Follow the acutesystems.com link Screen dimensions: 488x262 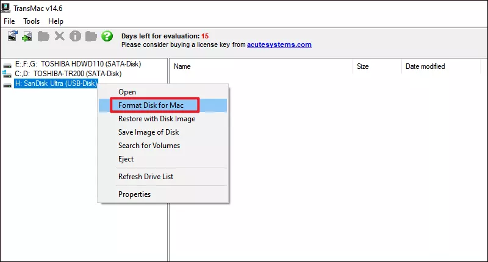pyautogui.click(x=279, y=44)
